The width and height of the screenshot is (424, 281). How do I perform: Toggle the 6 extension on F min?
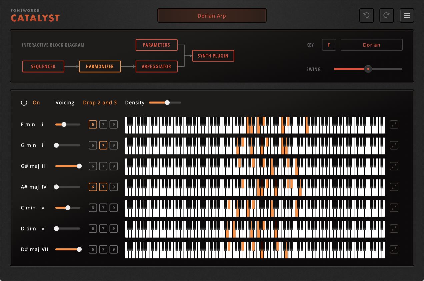click(x=93, y=125)
